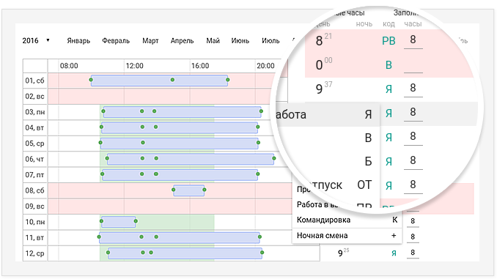Select the 02, вс day row label
The image size is (497, 279).
35,96
